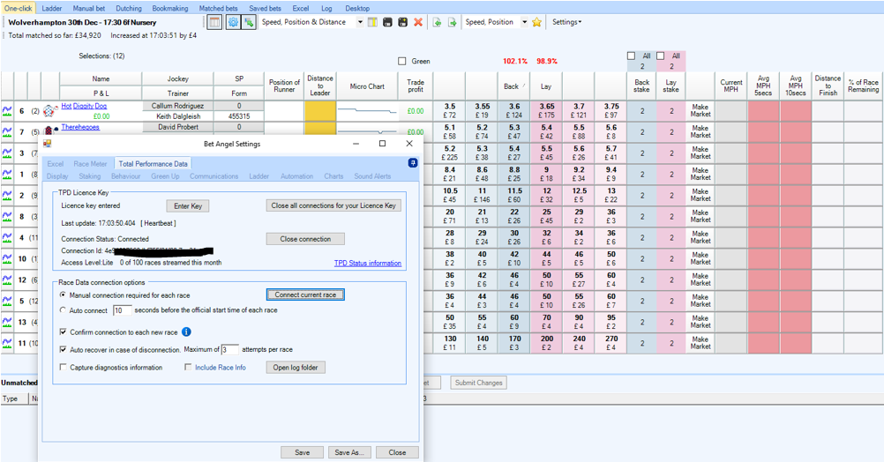884x462 pixels.
Task: Click the pin icon in settings dialog
Action: pos(413,163)
